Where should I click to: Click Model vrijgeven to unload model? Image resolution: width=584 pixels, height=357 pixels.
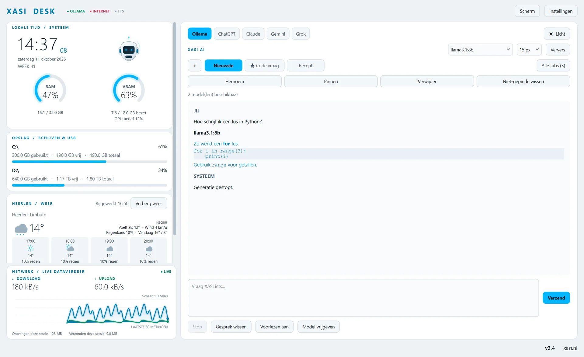(318, 327)
